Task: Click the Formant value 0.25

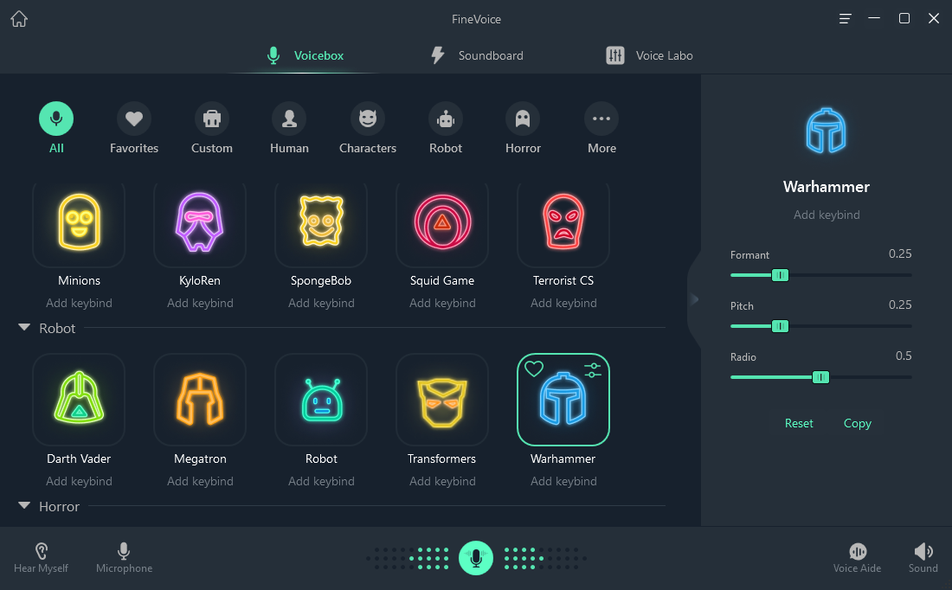Action: 900,253
